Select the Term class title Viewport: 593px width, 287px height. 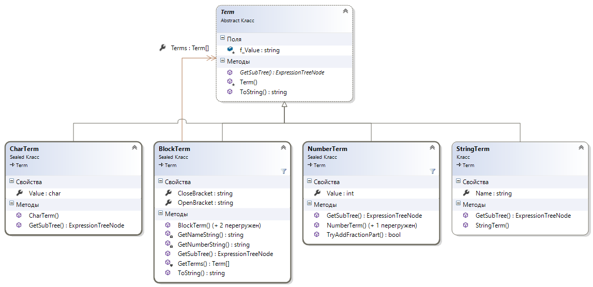227,12
